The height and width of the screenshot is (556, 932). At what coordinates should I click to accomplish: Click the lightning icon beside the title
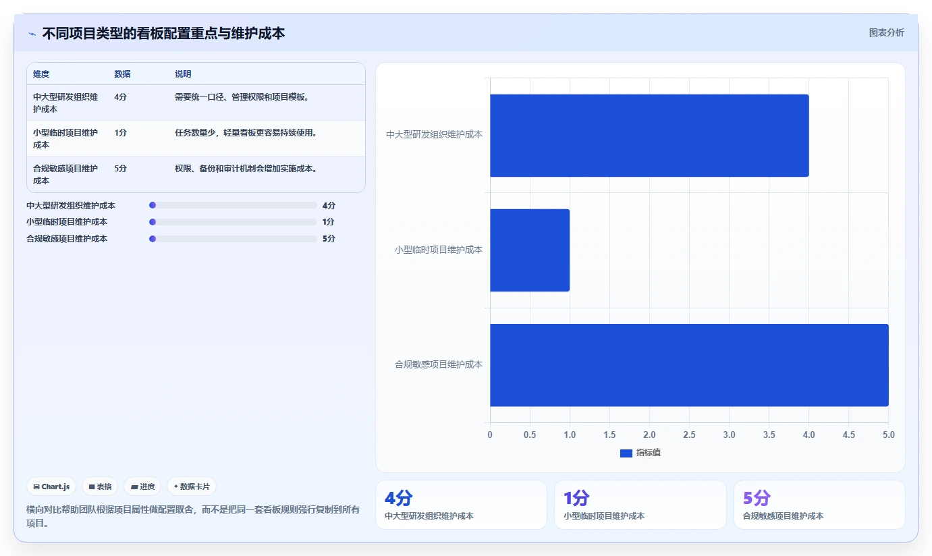point(32,34)
